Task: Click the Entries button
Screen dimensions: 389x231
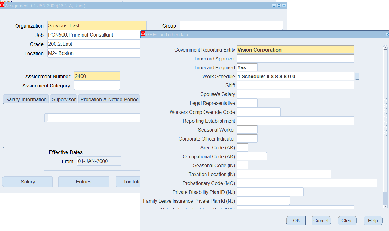Action: tap(83, 182)
